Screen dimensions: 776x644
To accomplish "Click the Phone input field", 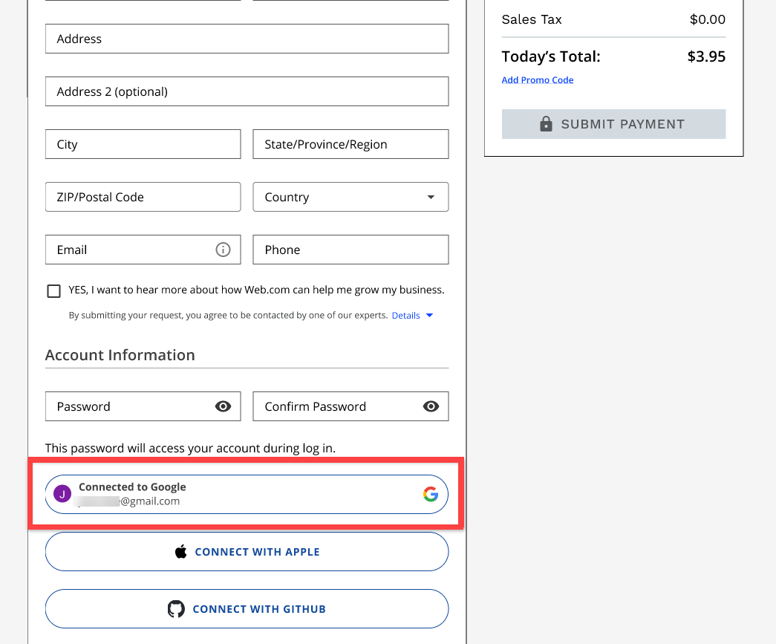I will 350,250.
